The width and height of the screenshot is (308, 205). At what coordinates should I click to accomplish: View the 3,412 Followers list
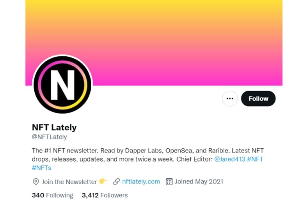click(x=105, y=195)
